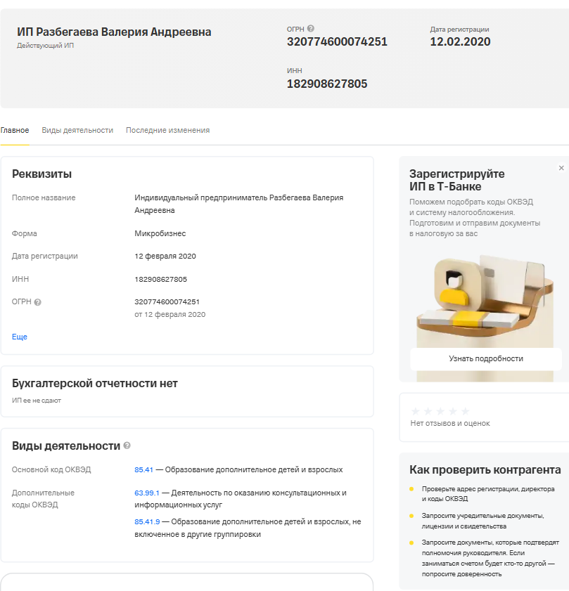Image resolution: width=569 pixels, height=591 pixels.
Task: Click the Бухгалтерской отчетности нет heading
Action: (x=95, y=383)
